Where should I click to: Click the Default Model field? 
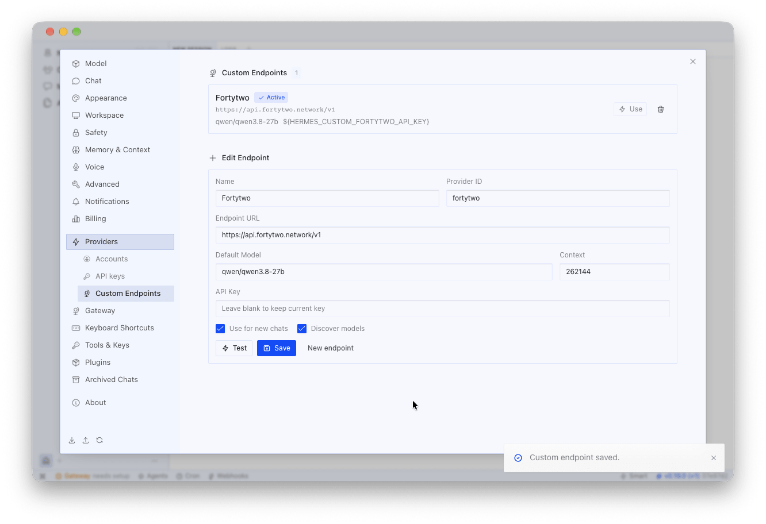pyautogui.click(x=384, y=272)
